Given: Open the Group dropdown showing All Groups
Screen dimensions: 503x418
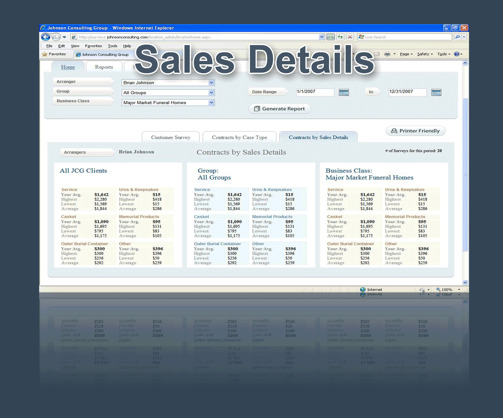Looking at the screenshot, I should [168, 93].
